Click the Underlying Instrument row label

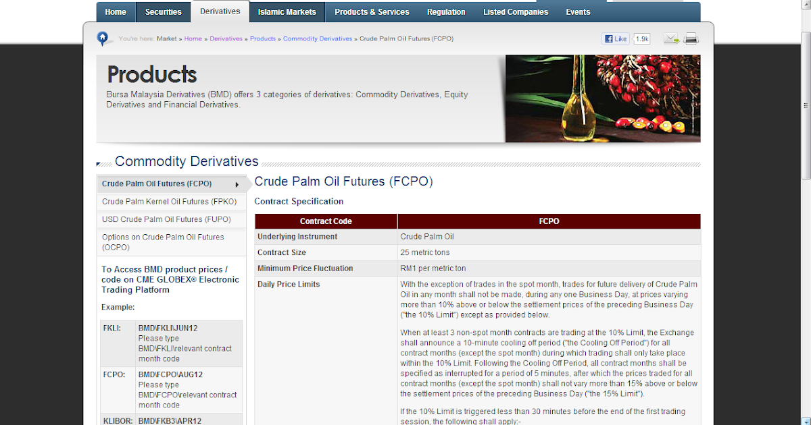click(x=297, y=237)
